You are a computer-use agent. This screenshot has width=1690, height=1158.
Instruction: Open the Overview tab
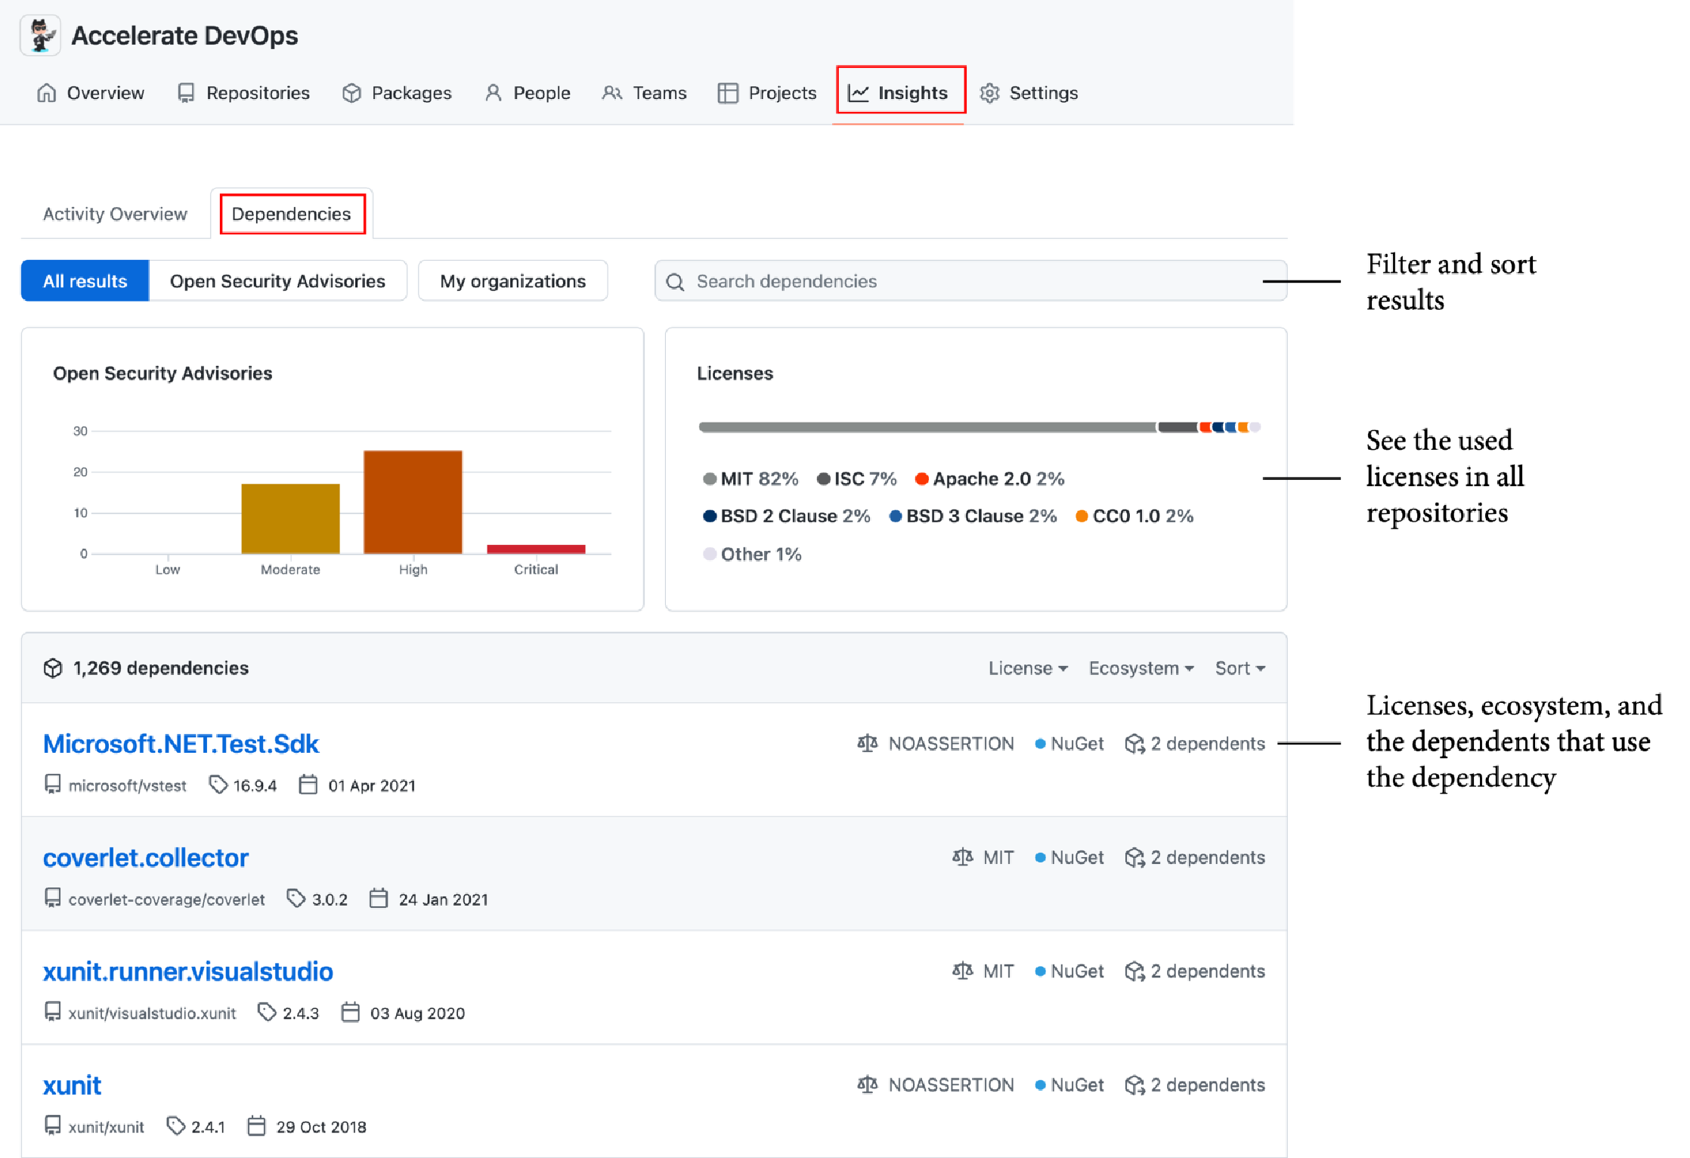pos(90,93)
